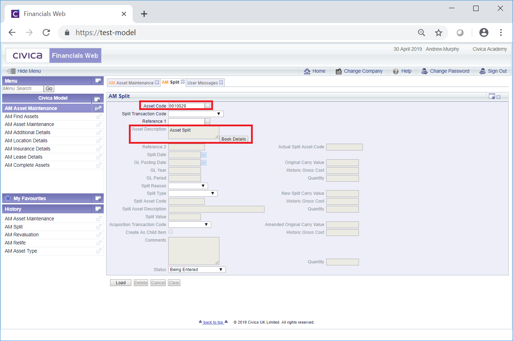Open AM Complete Assets in new window icon
This screenshot has width=513, height=341.
(x=99, y=165)
